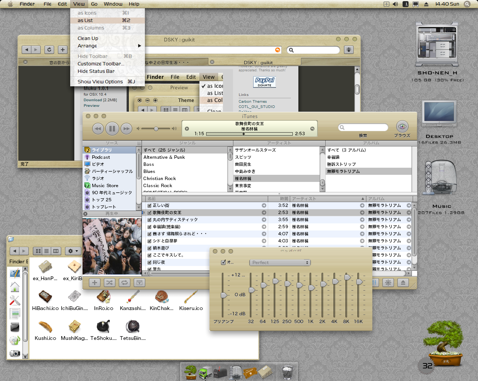
Task: Uncheck the song 正しい街
Action: pos(149,205)
